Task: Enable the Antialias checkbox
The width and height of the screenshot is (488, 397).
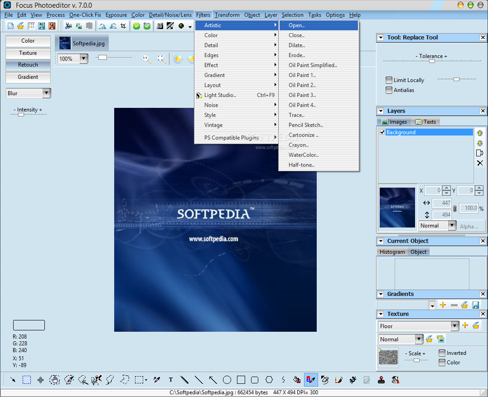Action: (389, 90)
